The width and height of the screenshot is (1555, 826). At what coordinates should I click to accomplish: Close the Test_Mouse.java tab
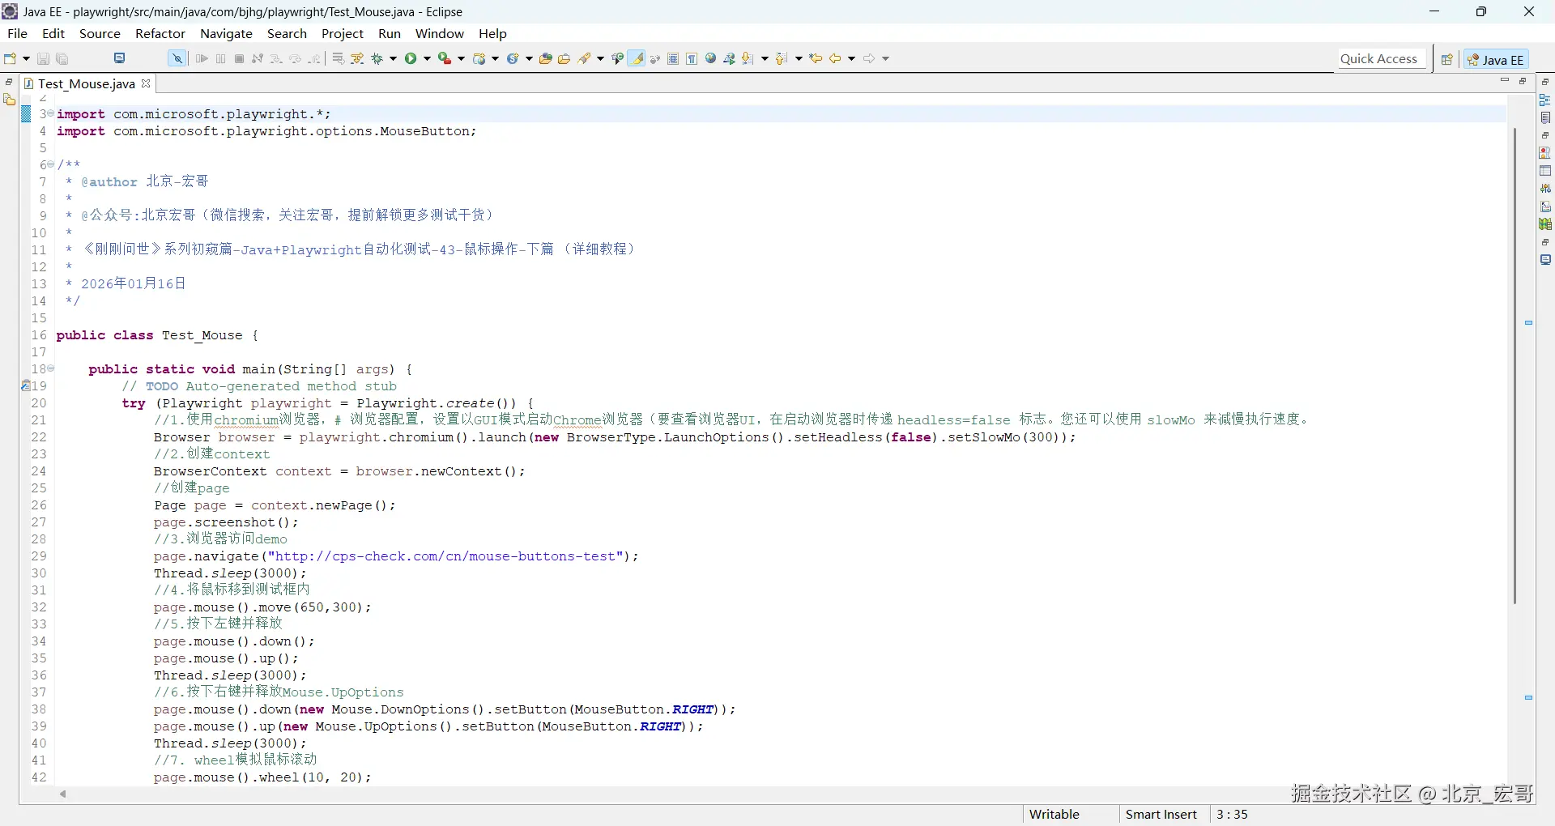click(146, 83)
